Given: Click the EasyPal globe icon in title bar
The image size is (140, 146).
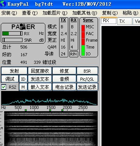Looking at the screenshot, I should coord(3,4).
